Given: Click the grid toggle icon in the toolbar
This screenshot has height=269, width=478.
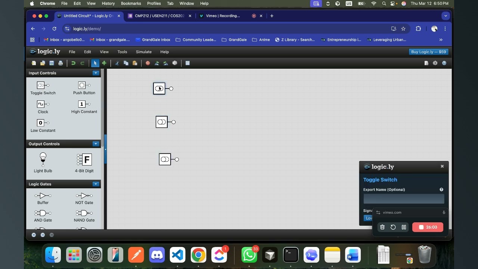Looking at the screenshot, I should point(187,63).
